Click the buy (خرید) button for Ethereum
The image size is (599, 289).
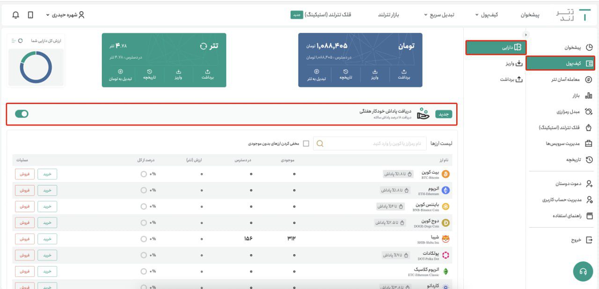pyautogui.click(x=47, y=190)
